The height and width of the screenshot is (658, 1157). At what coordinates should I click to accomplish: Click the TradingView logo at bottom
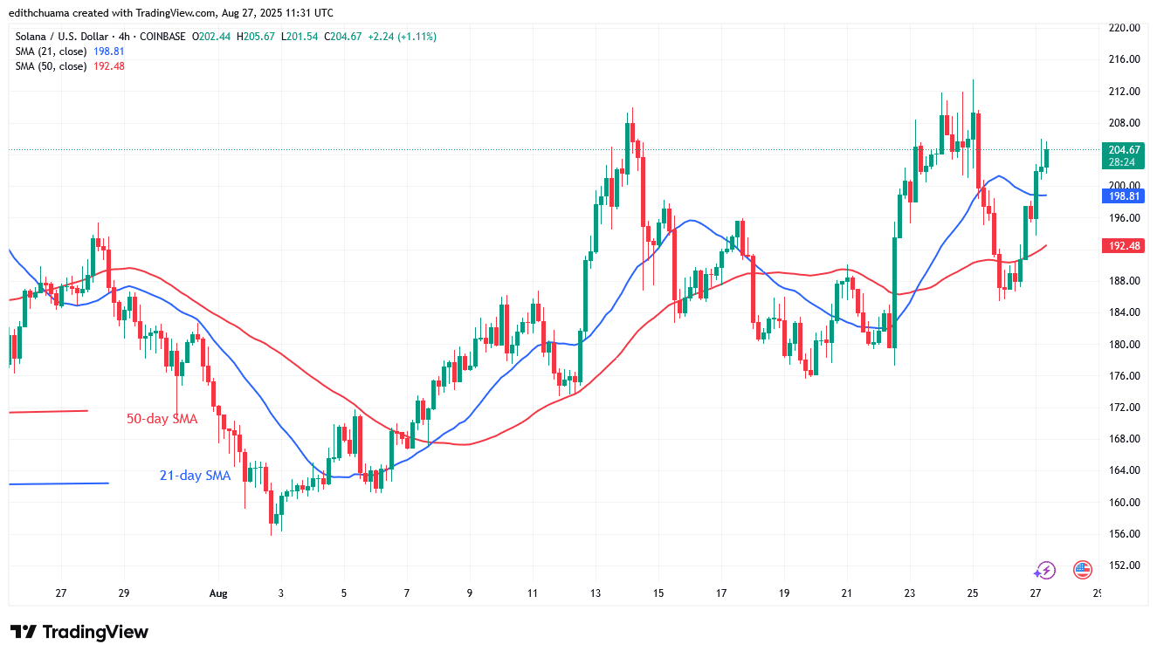79,632
